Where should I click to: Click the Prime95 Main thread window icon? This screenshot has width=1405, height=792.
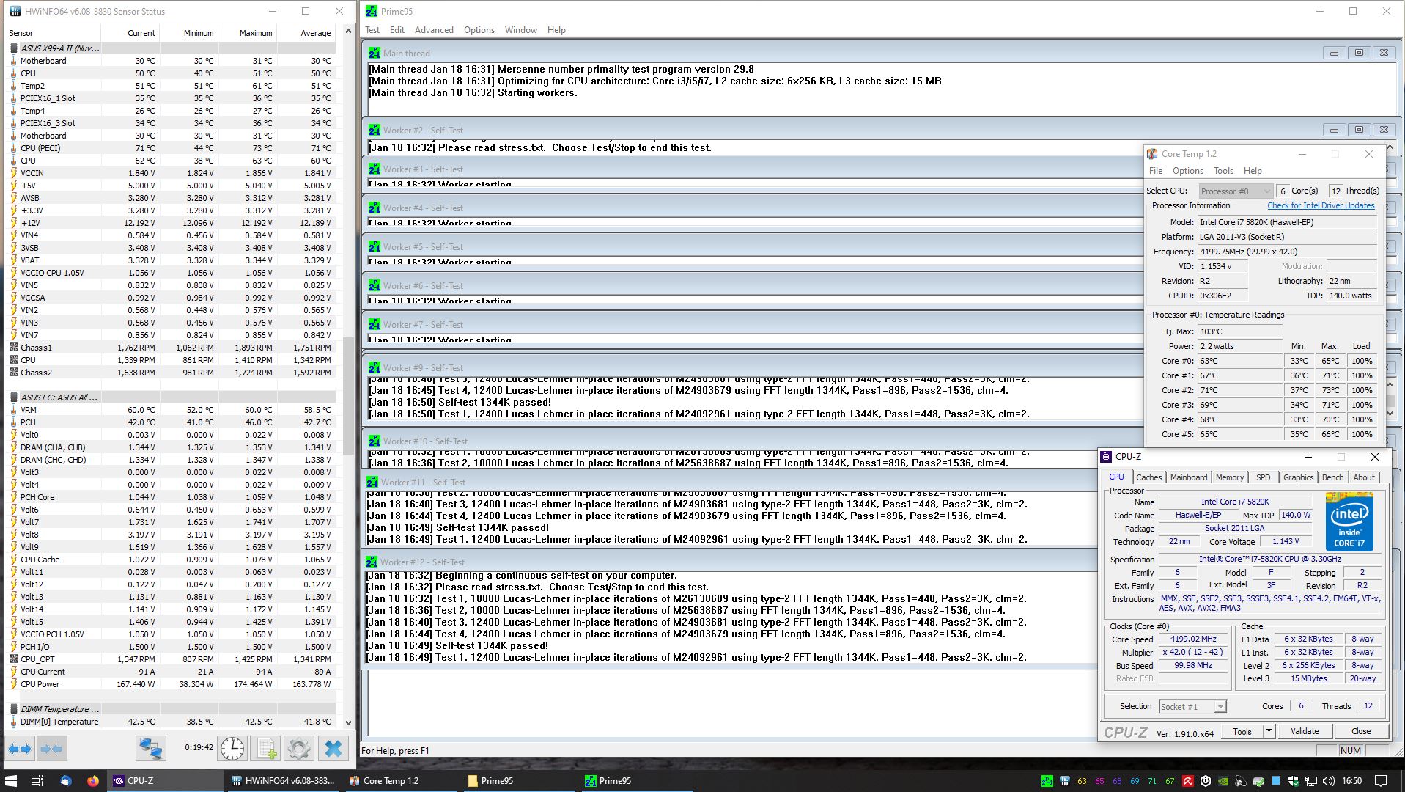tap(375, 53)
